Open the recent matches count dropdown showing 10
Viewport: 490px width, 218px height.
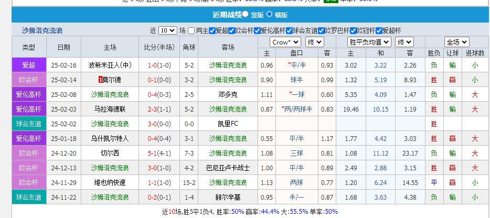167,30
